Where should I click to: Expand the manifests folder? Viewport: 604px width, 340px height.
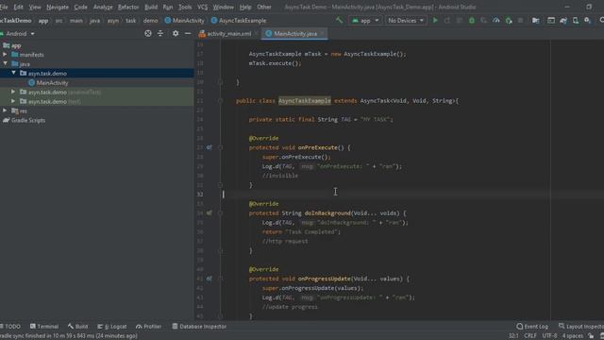click(x=5, y=55)
